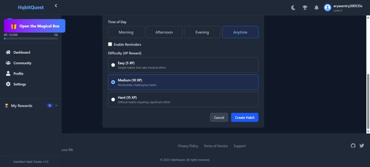This screenshot has width=370, height=167.
Task: Click the vertical scrollbar thumb
Action: click(x=368, y=101)
